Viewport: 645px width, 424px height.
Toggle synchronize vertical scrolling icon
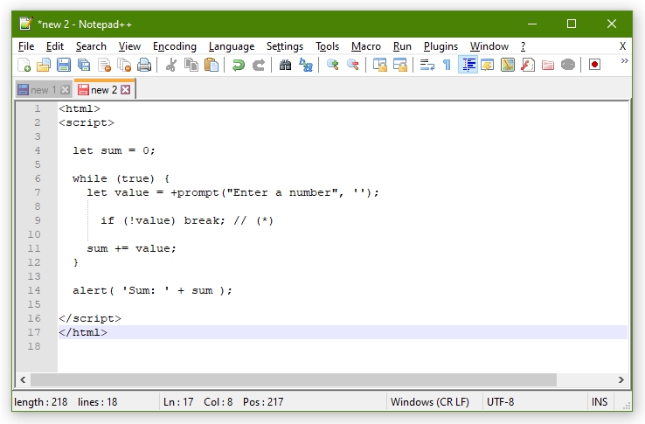tap(379, 65)
